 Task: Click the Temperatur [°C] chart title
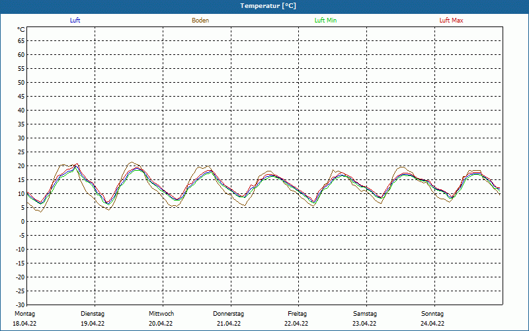click(x=268, y=6)
